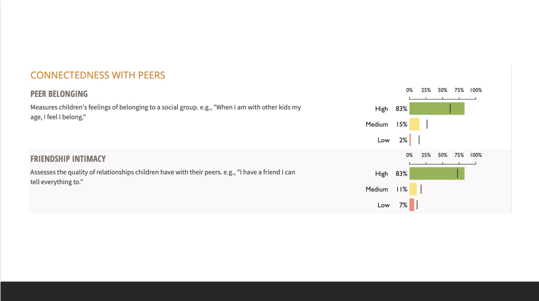This screenshot has height=301, width=539.
Task: Click the green High bar for Peer Belonging
Action: pos(437,109)
